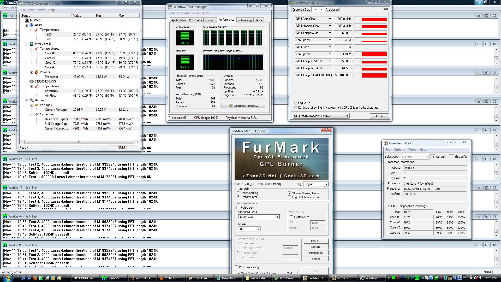Open the View menu in Hardware Monitor

coord(41,10)
